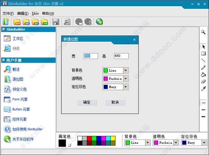Click the save floppy disk icon
Image resolution: width=209 pixels, height=155 pixels.
pyautogui.click(x=56, y=22)
